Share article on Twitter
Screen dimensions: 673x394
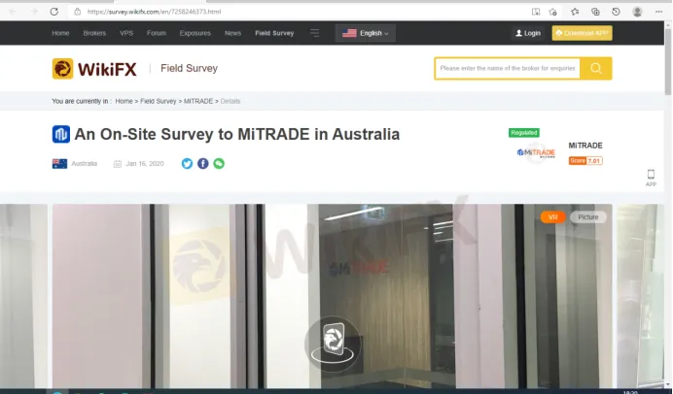[x=187, y=164]
